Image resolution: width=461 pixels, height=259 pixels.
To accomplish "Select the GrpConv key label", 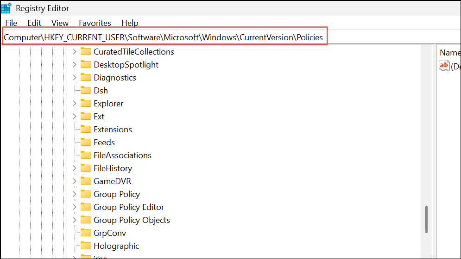I will pos(109,233).
